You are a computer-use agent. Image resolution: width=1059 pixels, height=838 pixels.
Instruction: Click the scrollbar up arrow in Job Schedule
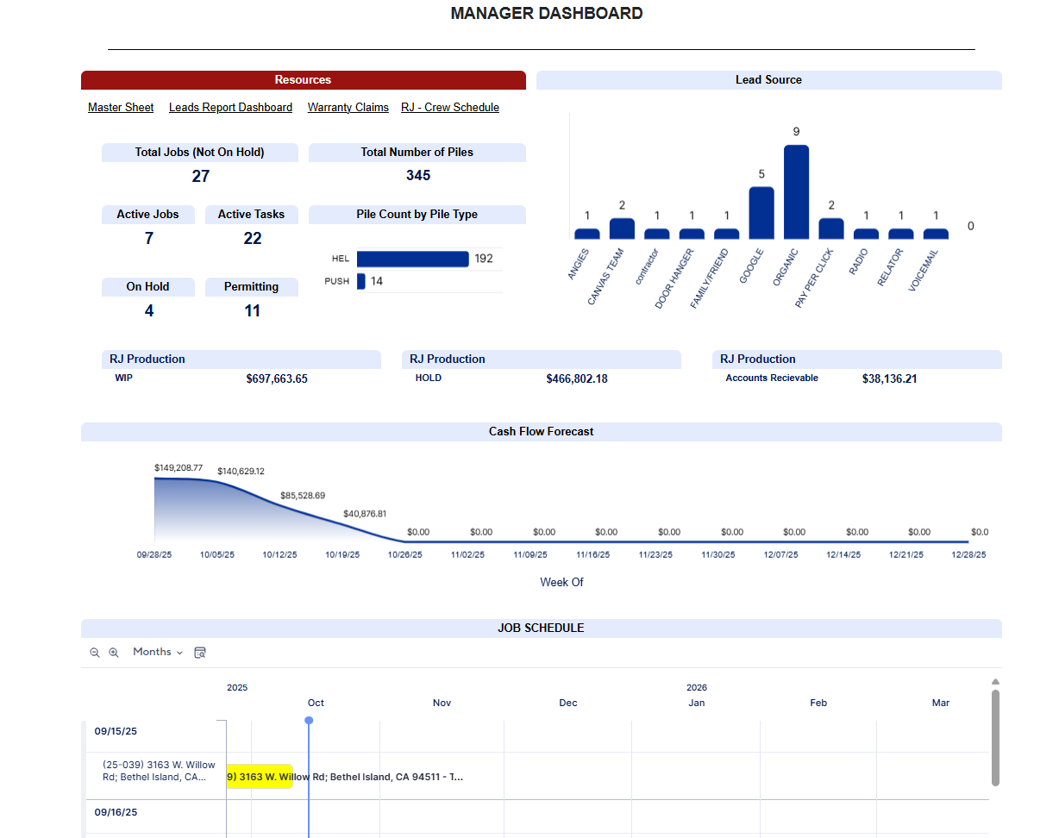click(995, 681)
